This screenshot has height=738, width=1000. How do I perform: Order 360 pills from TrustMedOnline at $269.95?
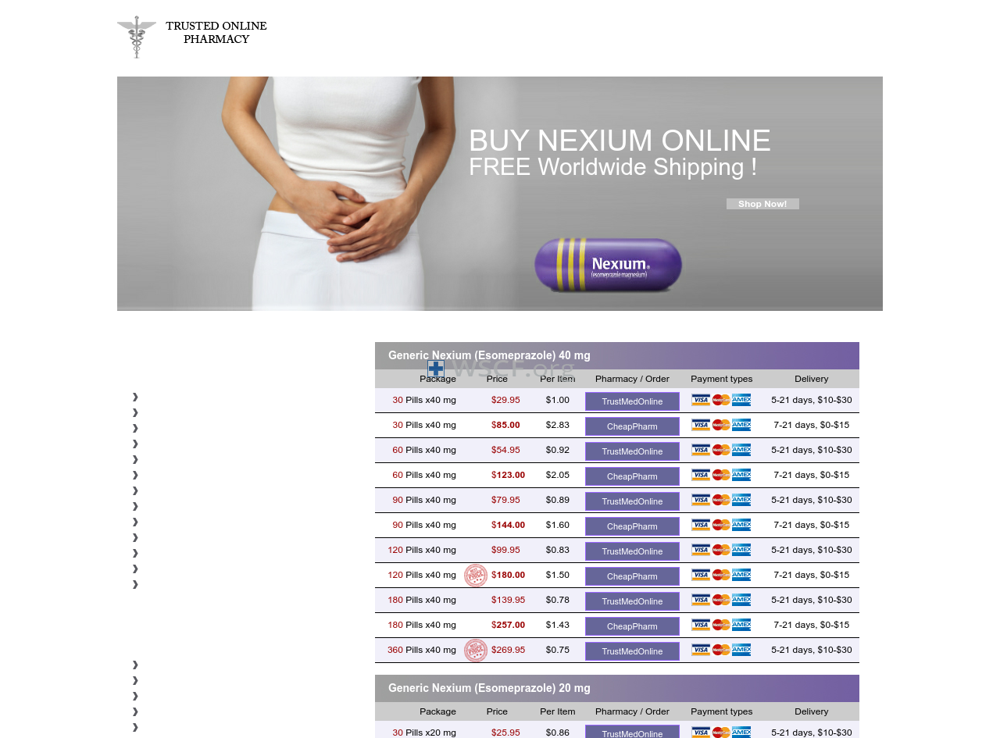pos(632,651)
